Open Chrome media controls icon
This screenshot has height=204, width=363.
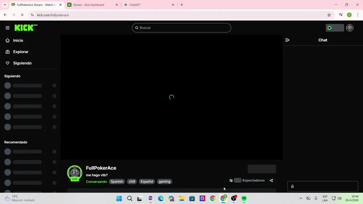click(x=341, y=15)
